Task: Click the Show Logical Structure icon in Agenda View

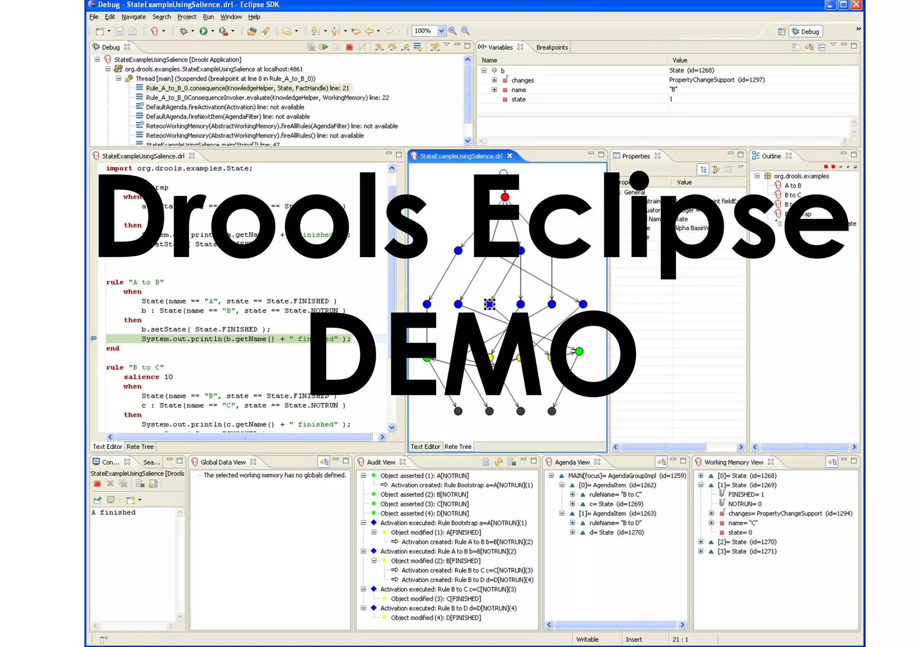Action: pos(662,462)
